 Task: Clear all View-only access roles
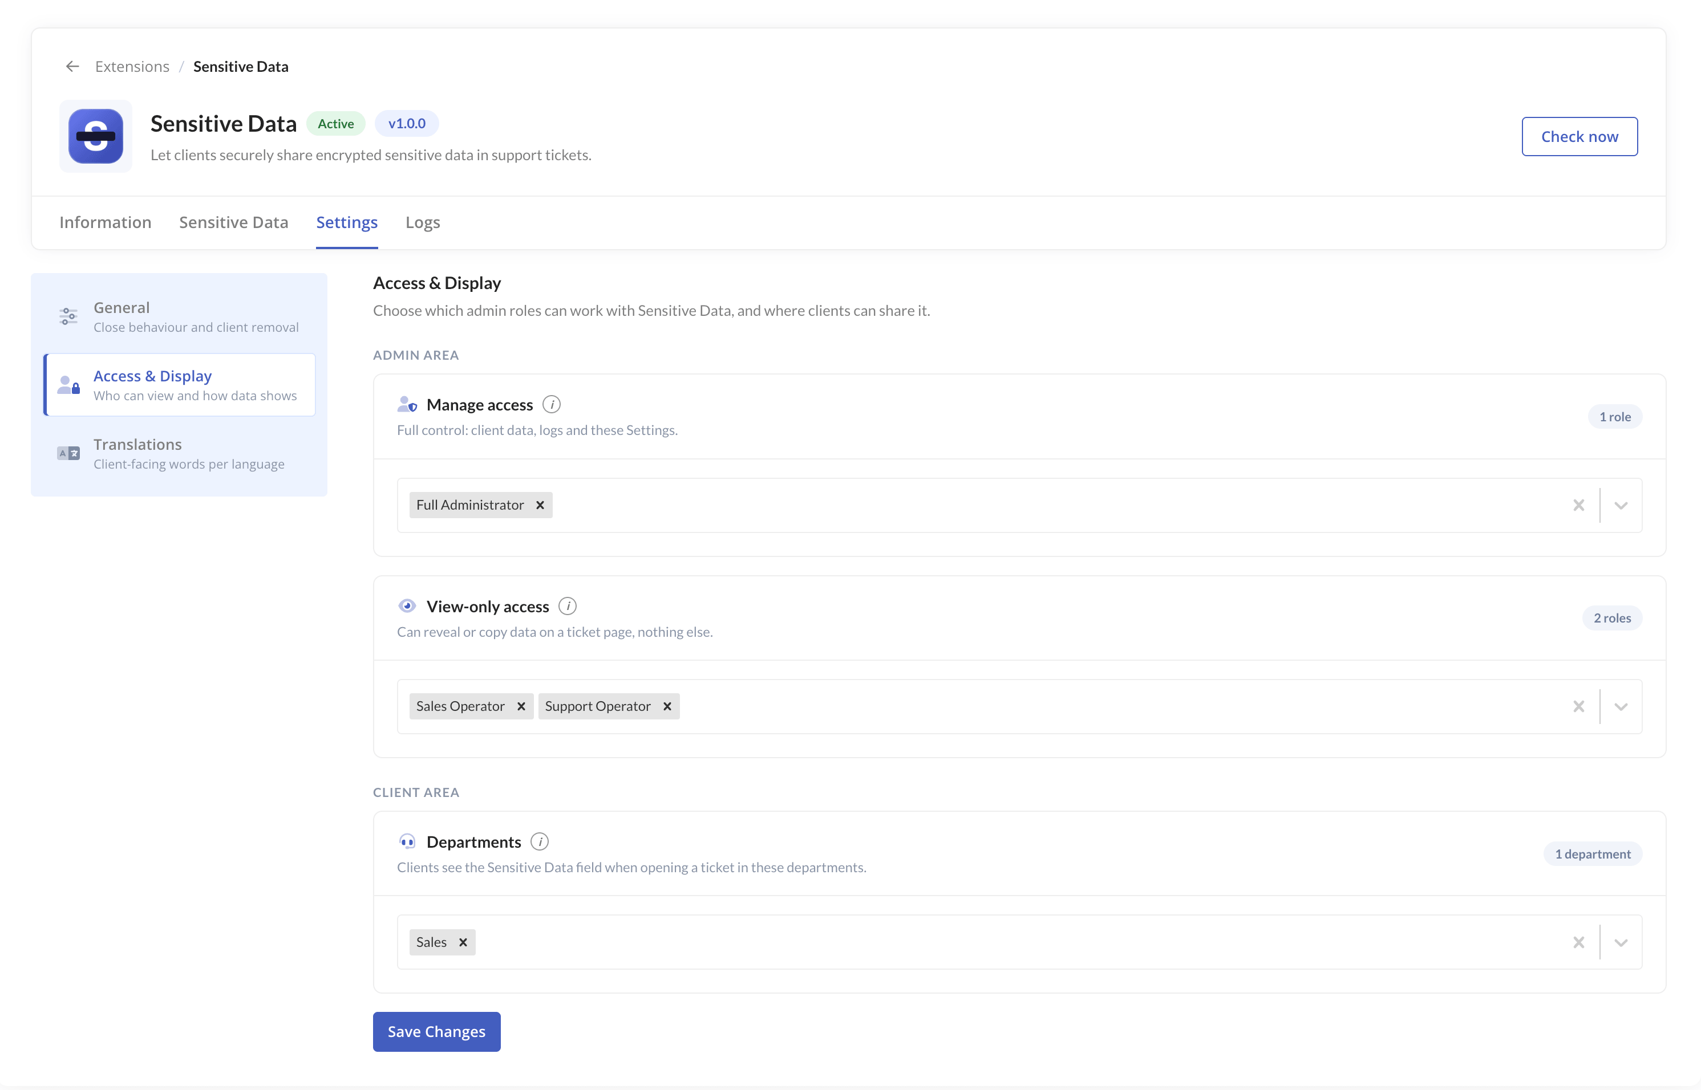pos(1578,706)
